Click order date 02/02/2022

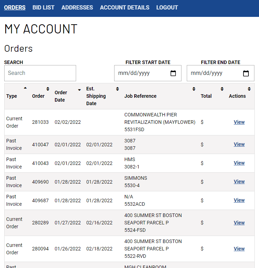tap(68, 122)
